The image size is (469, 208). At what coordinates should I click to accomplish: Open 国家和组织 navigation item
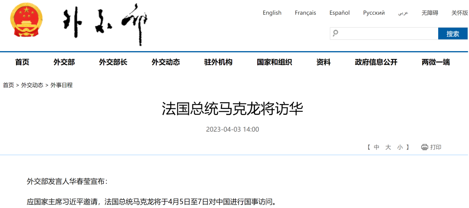(274, 62)
